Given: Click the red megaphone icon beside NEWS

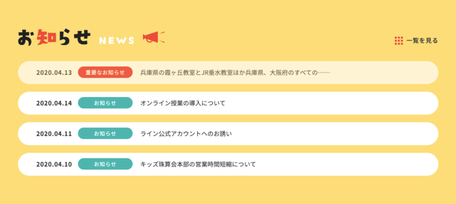Looking at the screenshot, I should point(154,38).
